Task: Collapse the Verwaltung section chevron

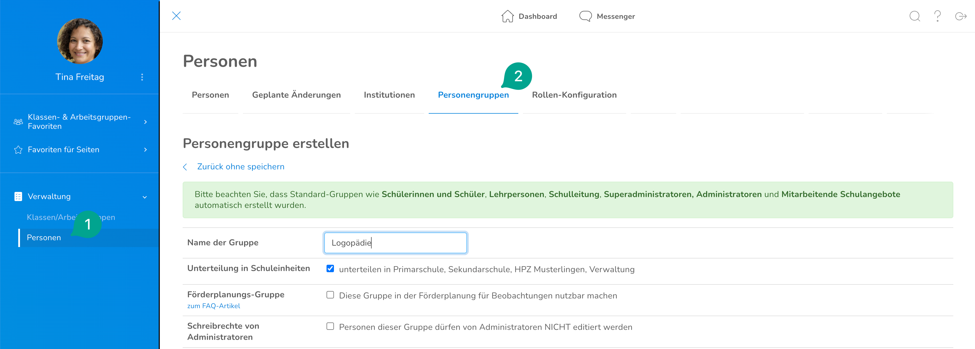Action: point(145,197)
